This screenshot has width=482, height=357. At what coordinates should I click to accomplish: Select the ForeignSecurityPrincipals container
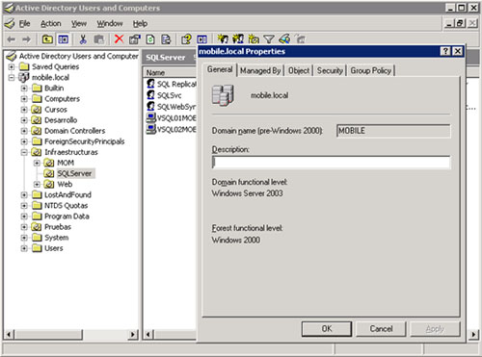(85, 141)
